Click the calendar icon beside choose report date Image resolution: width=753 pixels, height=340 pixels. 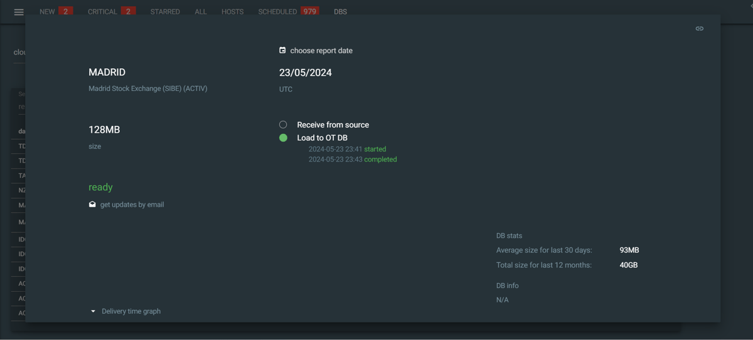[x=282, y=50]
